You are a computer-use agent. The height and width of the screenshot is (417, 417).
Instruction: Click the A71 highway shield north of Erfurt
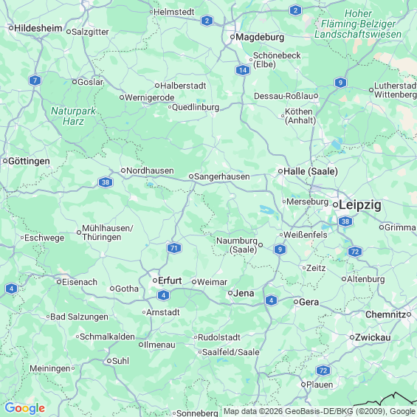[x=174, y=248]
